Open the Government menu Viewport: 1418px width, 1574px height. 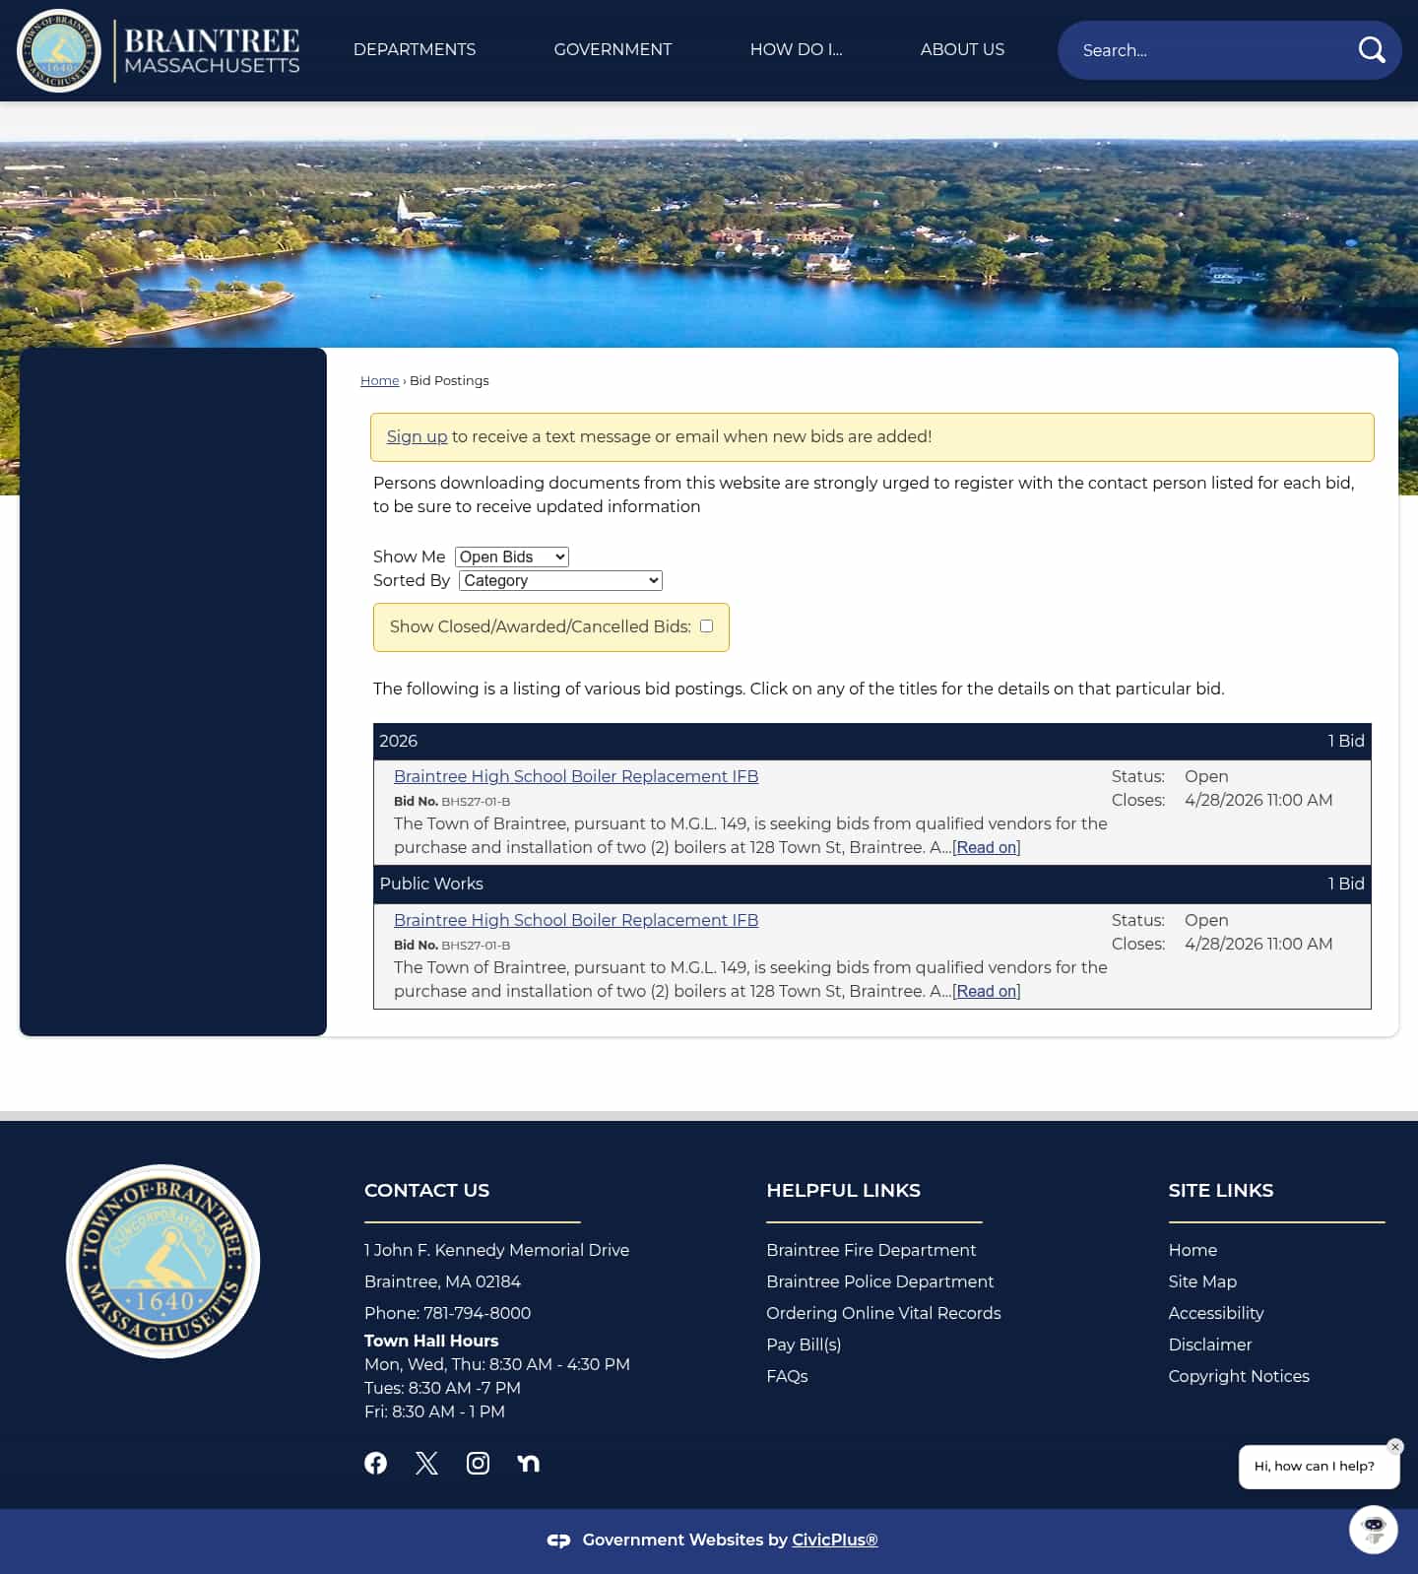click(612, 49)
